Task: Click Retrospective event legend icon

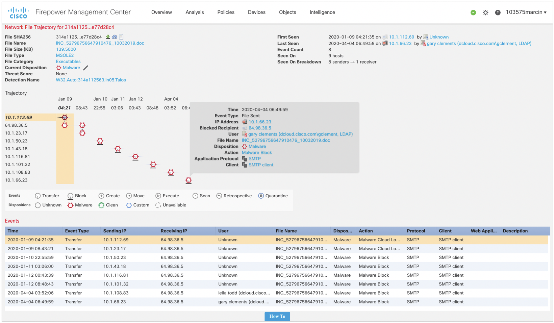Action: [x=219, y=196]
